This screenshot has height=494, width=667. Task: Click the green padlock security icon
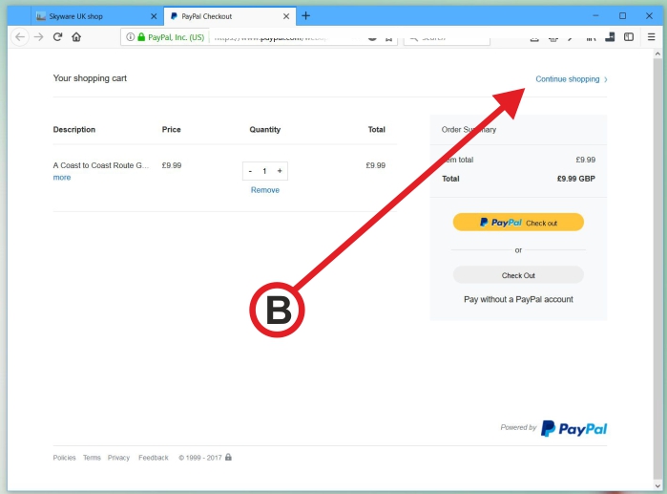(x=141, y=37)
